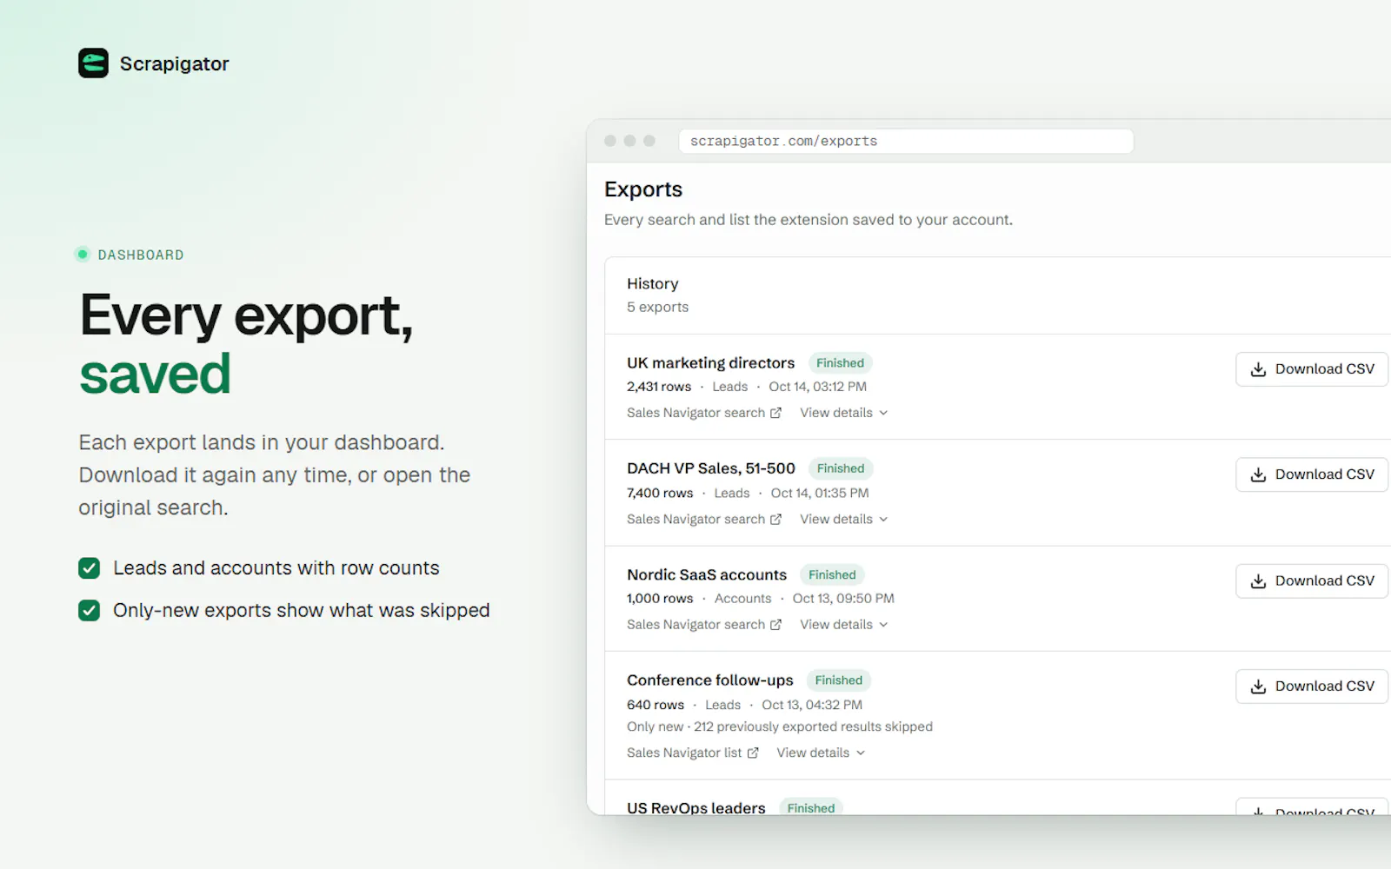
Task: Click the download icon for UK marketing directors
Action: pos(1258,369)
